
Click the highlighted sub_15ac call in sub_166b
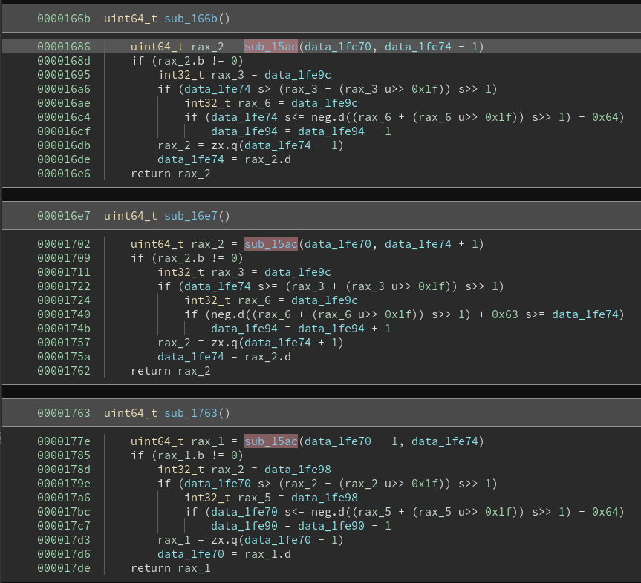[x=271, y=46]
